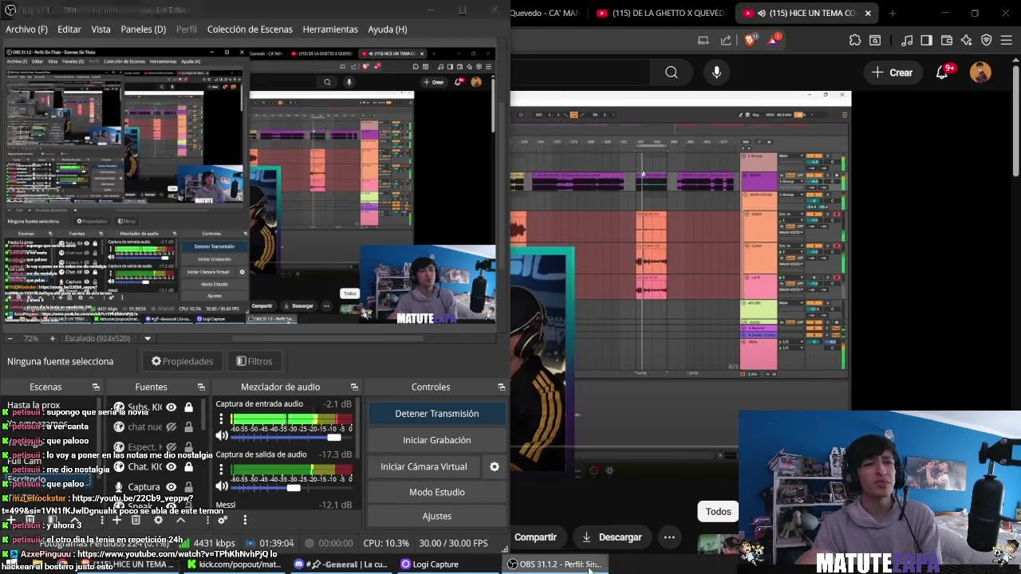Screen dimensions: 1021x574
Task: Mute Captura de entrada audio
Action: 222,436
